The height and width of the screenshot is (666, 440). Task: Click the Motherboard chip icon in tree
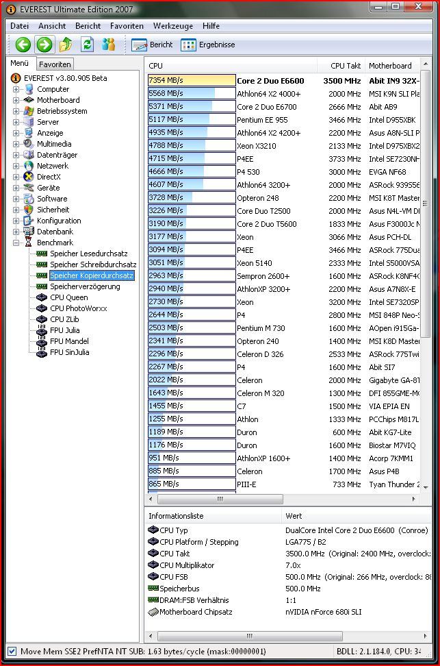click(29, 100)
